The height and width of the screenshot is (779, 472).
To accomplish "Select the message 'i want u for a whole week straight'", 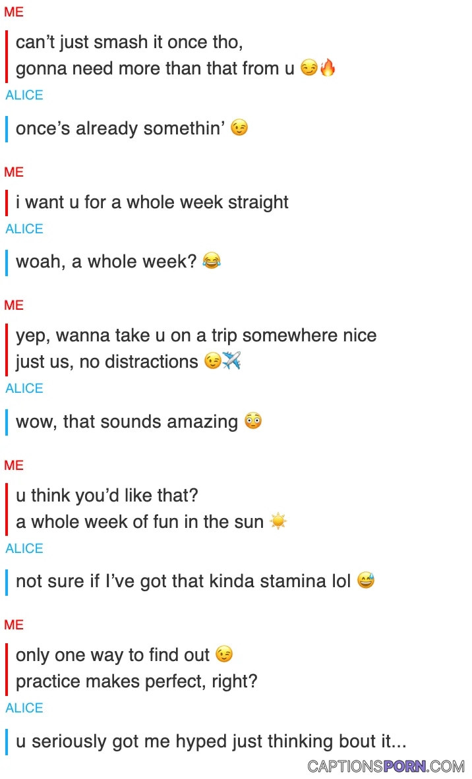I will [x=152, y=202].
